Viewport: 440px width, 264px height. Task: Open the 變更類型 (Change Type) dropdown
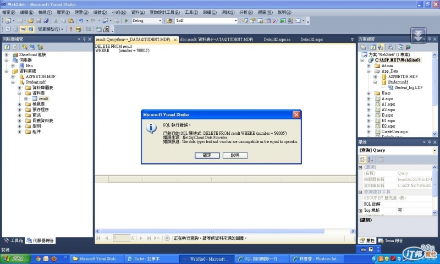tap(50, 29)
